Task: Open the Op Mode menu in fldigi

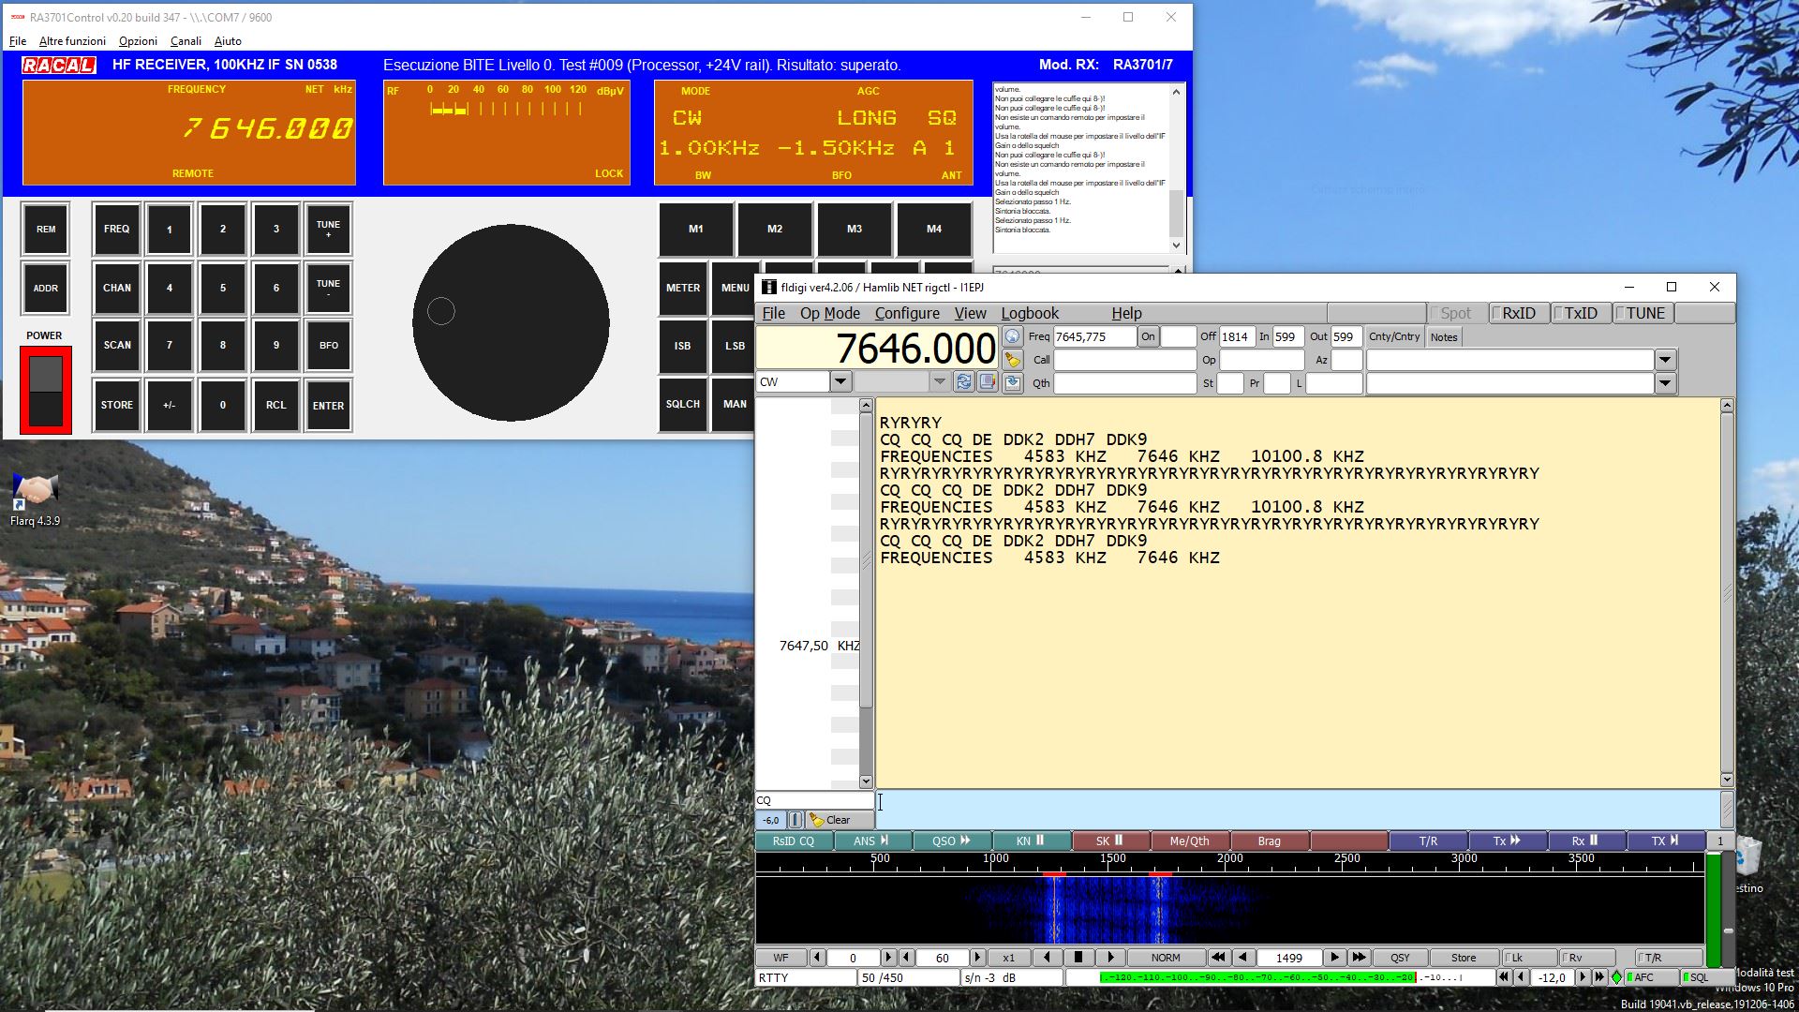Action: point(829,313)
